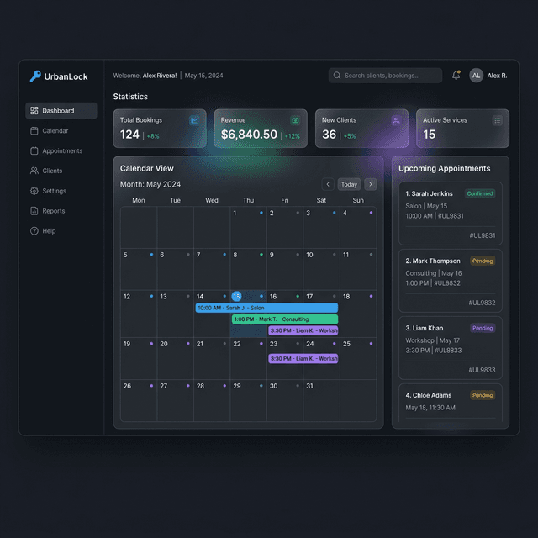
Task: Click the Help question mark icon
Action: (x=34, y=231)
